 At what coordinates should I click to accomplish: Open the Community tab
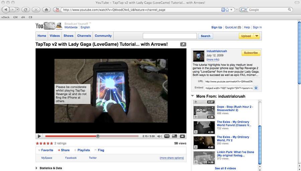pos(103,36)
